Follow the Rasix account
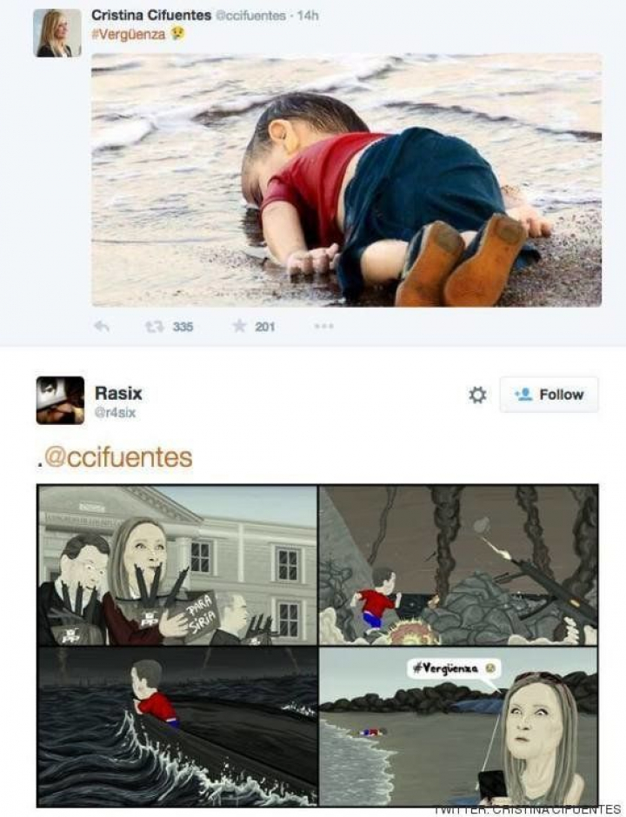This screenshot has height=817, width=626. [x=549, y=395]
